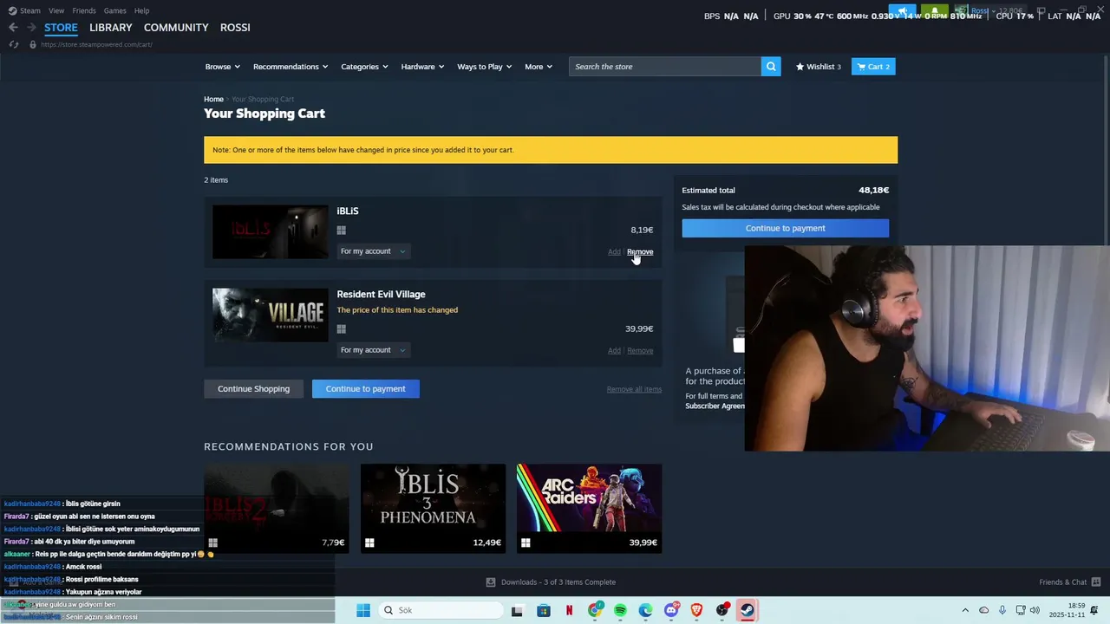1110x624 pixels.
Task: Open iBLiS 'For my account' dropdown
Action: click(373, 251)
